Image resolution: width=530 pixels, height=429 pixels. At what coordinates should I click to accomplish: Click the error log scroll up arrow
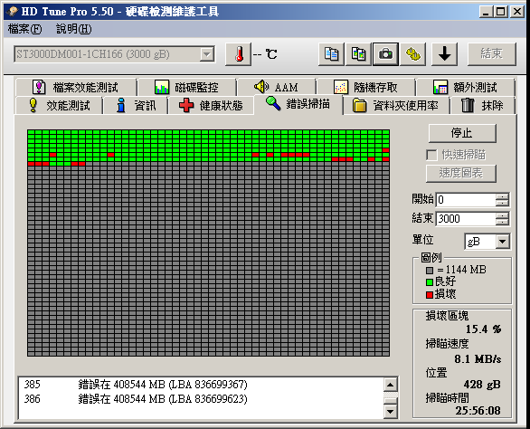[x=391, y=385]
